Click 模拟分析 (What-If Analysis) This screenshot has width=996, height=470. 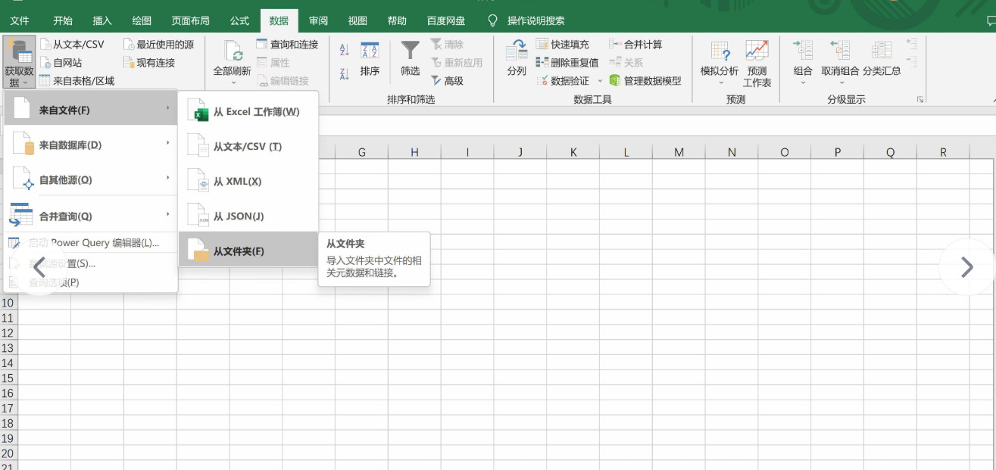click(720, 62)
